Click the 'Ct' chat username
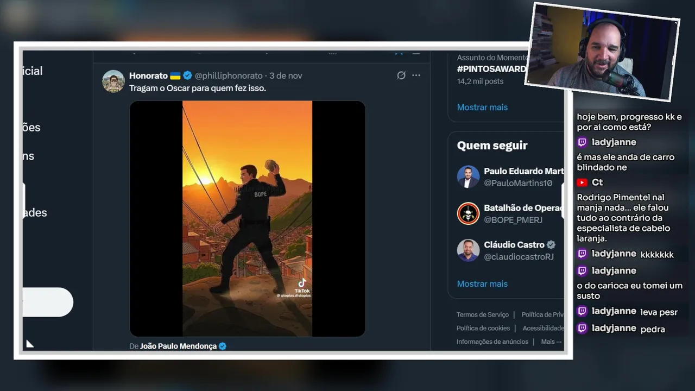 tap(597, 182)
